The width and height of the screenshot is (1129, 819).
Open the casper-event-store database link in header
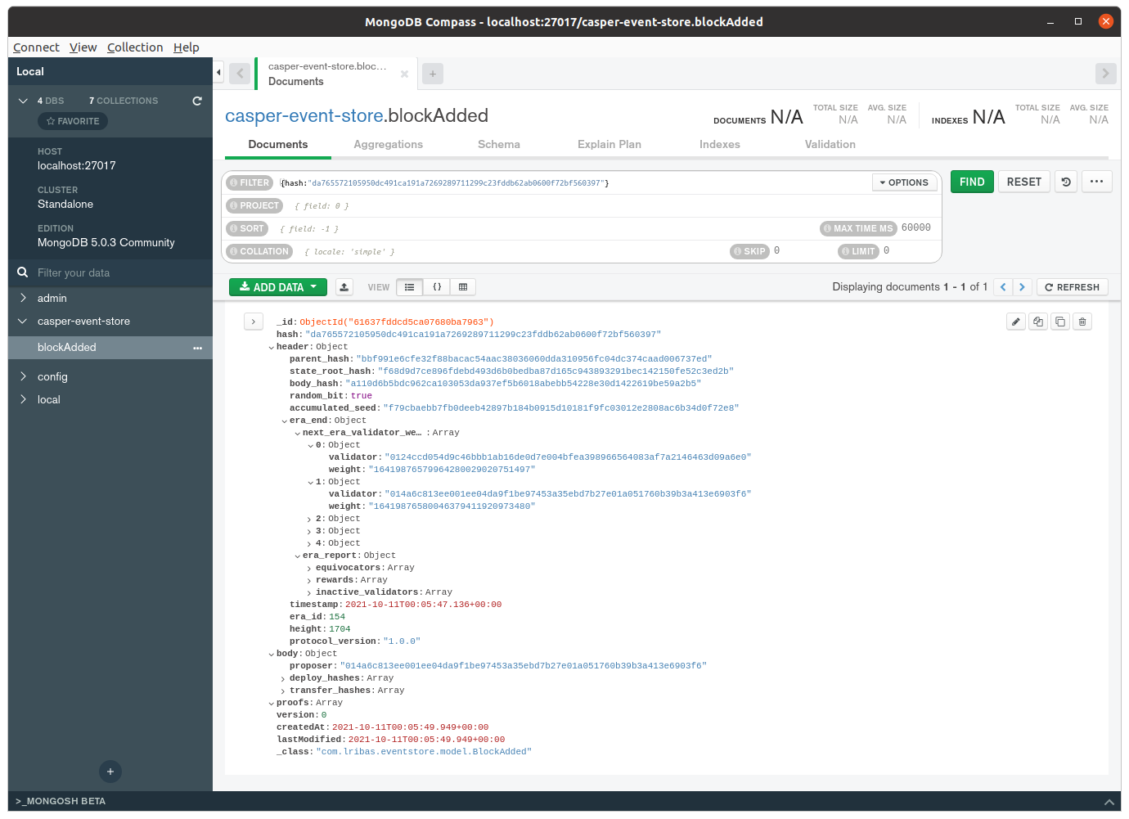[304, 115]
